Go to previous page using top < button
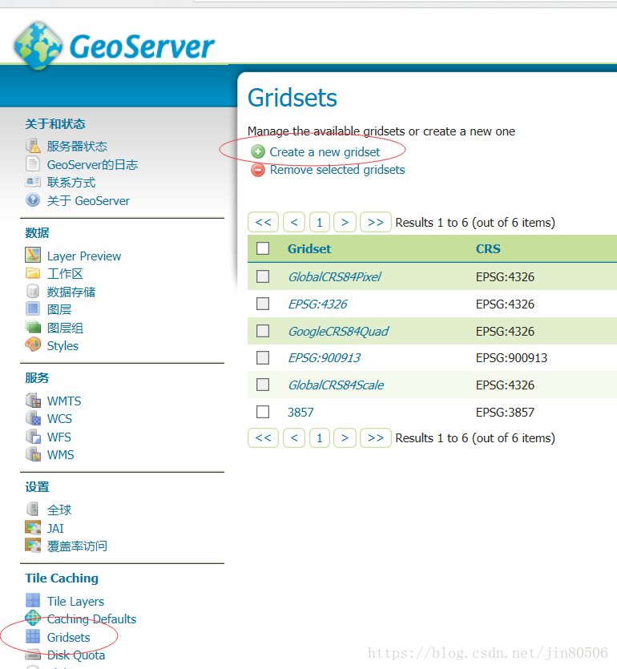 [294, 222]
